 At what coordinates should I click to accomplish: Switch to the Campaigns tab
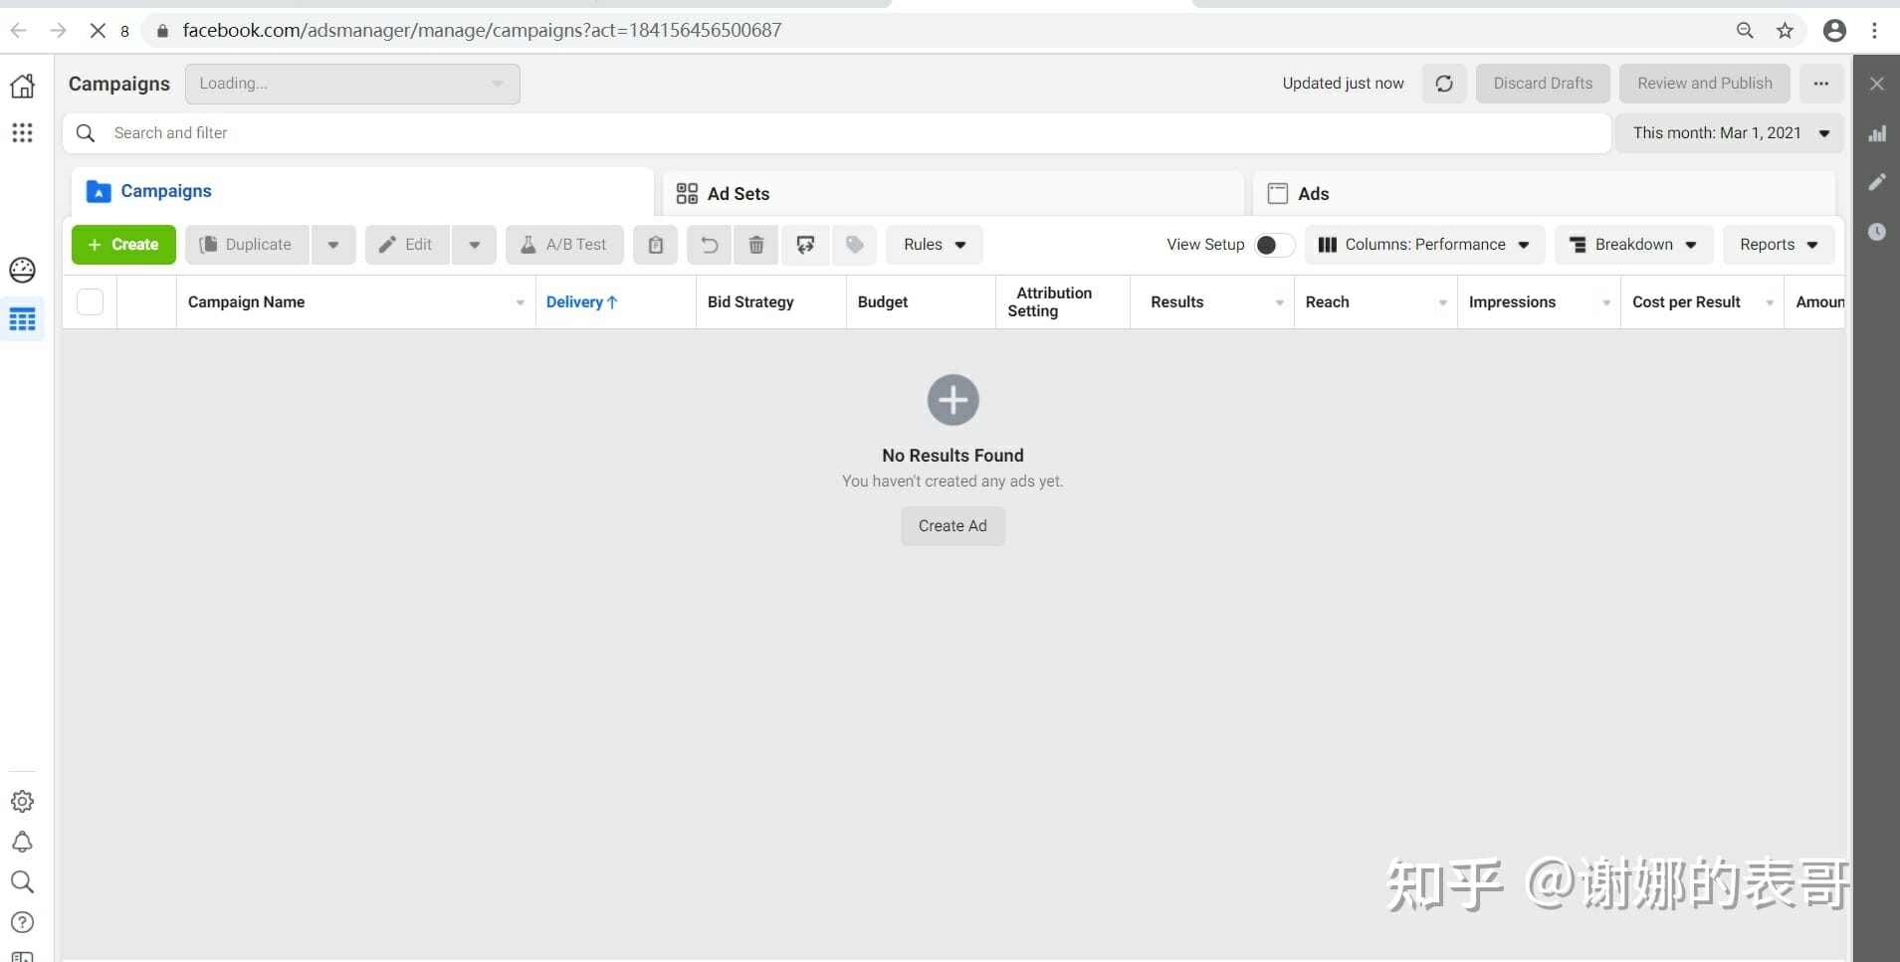click(362, 191)
